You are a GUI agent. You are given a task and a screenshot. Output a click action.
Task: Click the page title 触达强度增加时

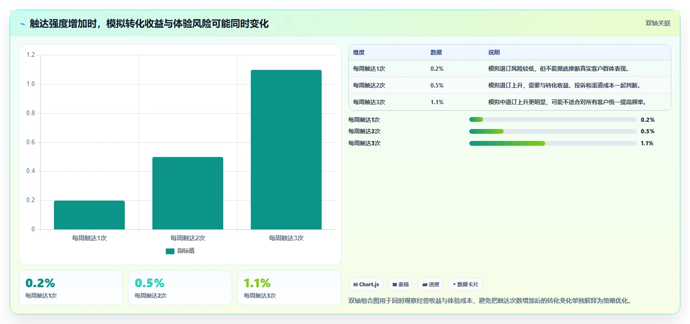click(149, 23)
